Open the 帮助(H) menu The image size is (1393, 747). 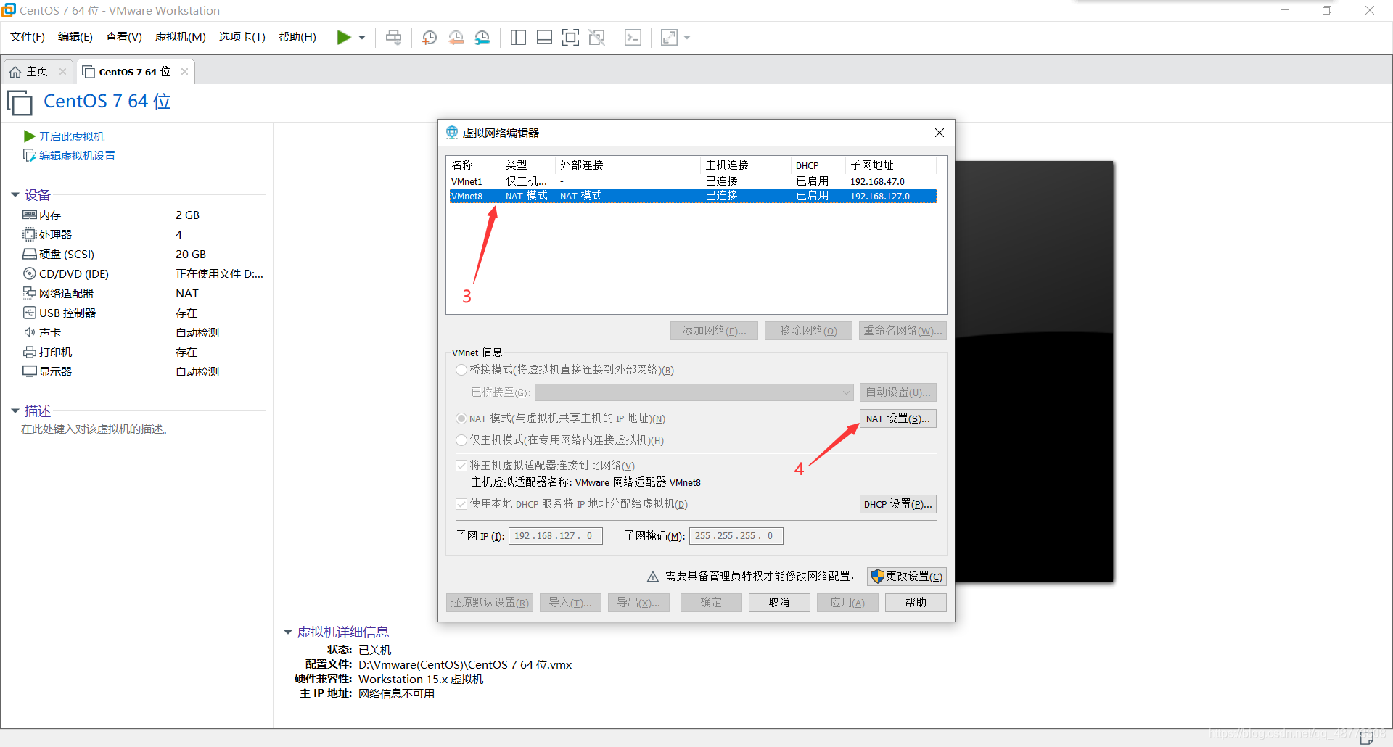(297, 37)
